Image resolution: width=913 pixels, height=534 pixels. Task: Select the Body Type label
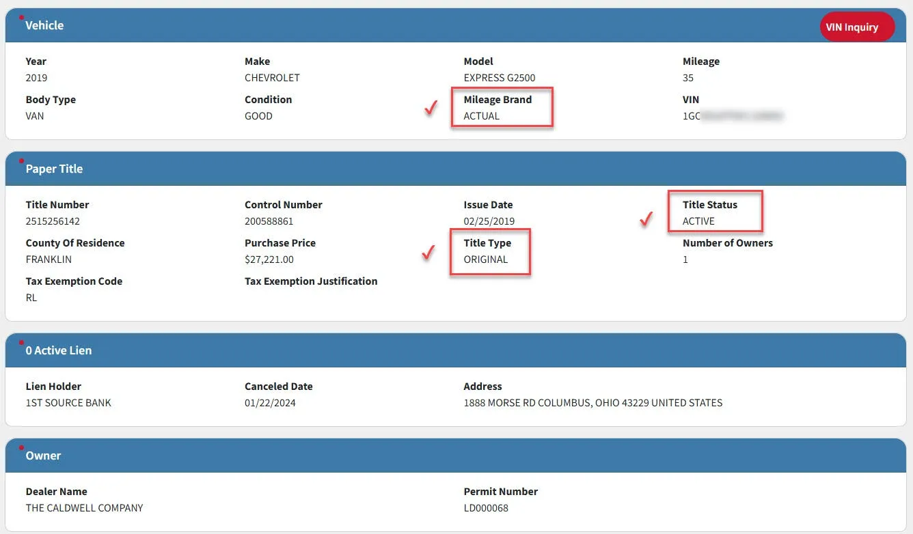[51, 100]
